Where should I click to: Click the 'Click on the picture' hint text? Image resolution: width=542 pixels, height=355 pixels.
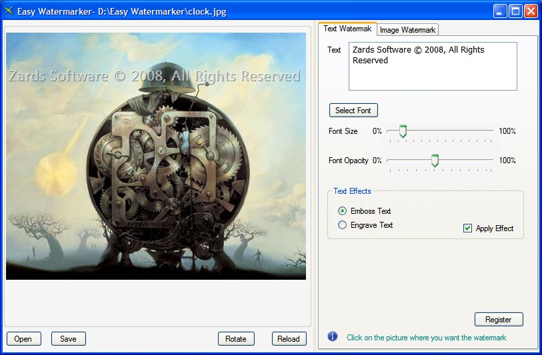(x=426, y=338)
